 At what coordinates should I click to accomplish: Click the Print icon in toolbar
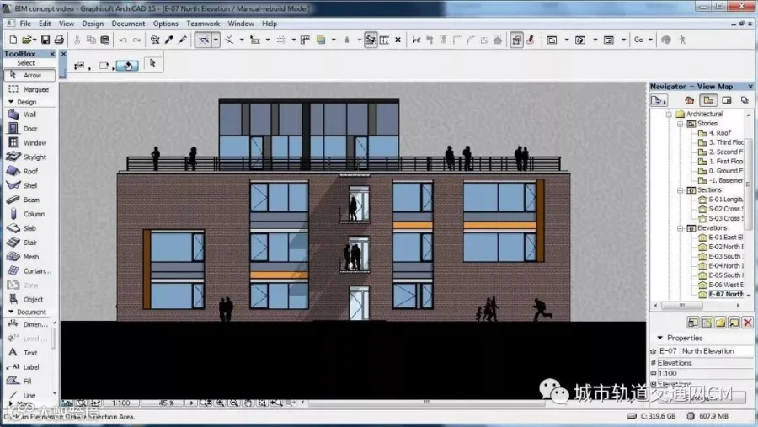[59, 40]
